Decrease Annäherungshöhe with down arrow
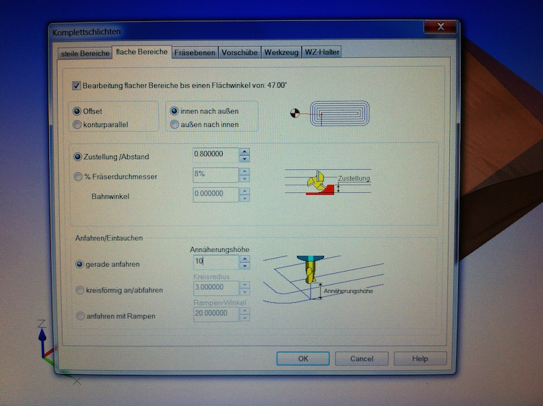 click(245, 266)
